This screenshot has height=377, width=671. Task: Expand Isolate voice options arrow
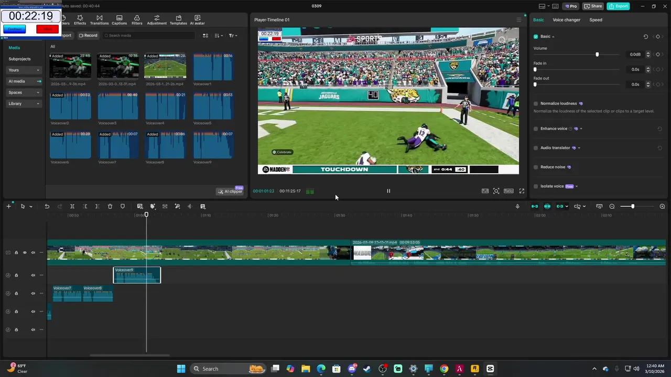click(577, 186)
